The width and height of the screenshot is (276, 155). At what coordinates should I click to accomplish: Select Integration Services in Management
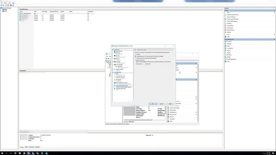pyautogui.click(x=120, y=77)
